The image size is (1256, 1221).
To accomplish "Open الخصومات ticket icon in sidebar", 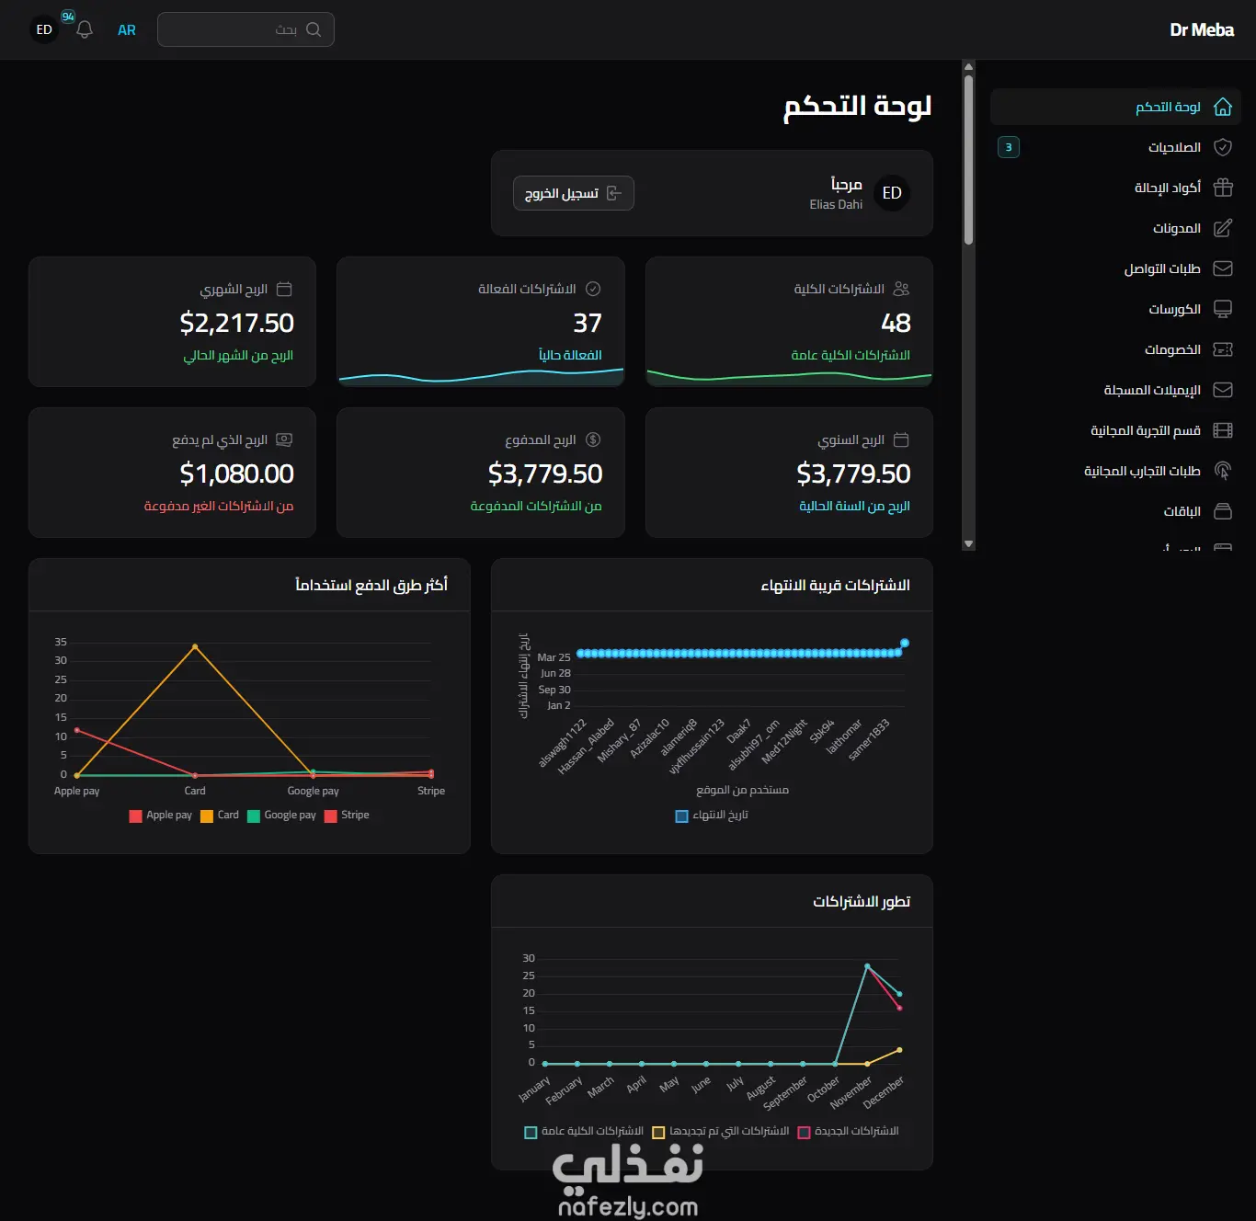I will click(1223, 349).
